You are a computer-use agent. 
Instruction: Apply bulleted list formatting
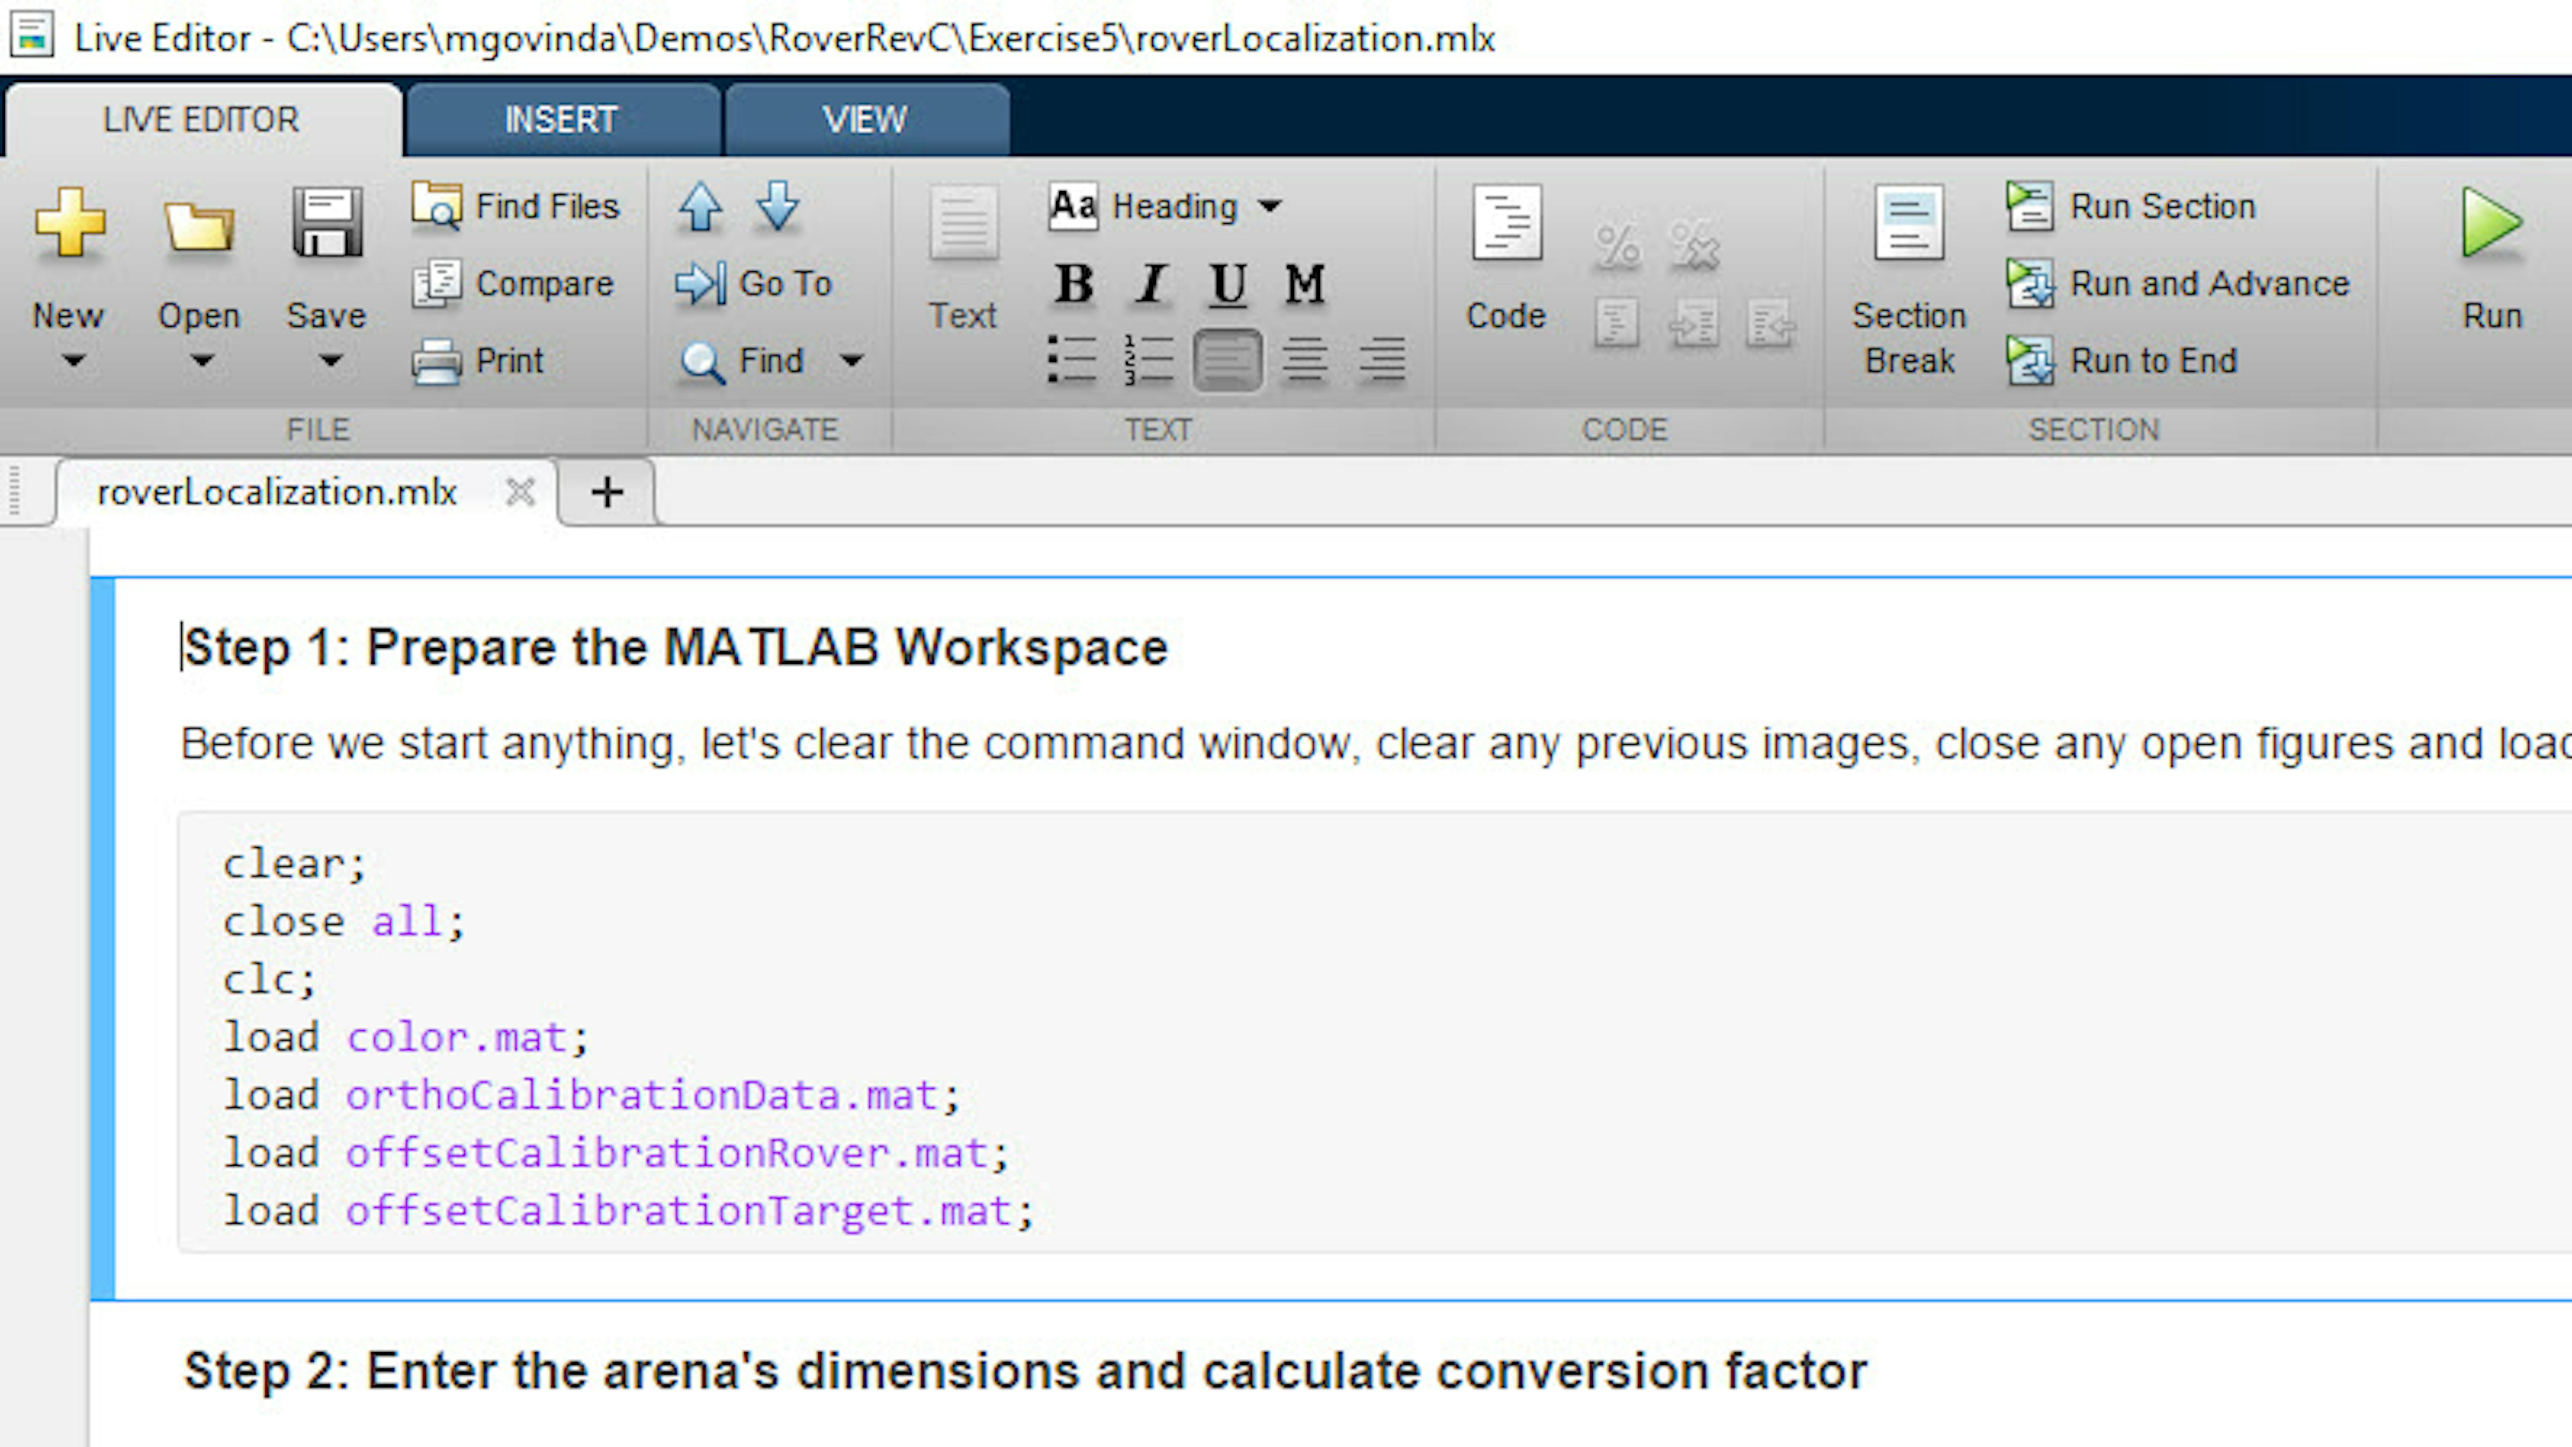click(1073, 360)
